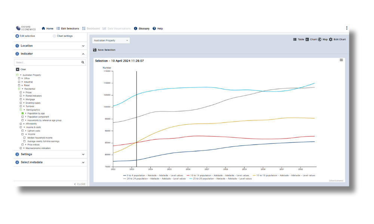The height and width of the screenshot is (224, 374).
Task: Switch to Chart view
Action: pyautogui.click(x=311, y=39)
